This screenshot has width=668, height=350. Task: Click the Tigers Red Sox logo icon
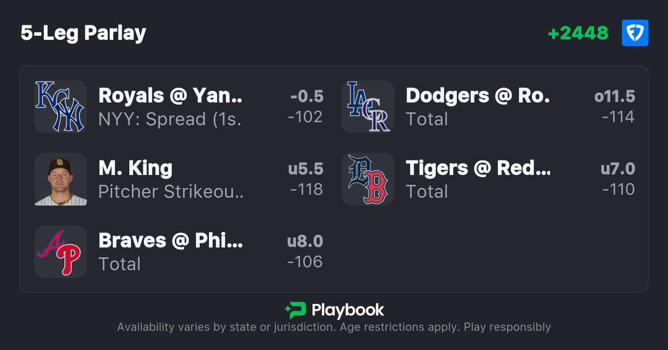coord(368,179)
